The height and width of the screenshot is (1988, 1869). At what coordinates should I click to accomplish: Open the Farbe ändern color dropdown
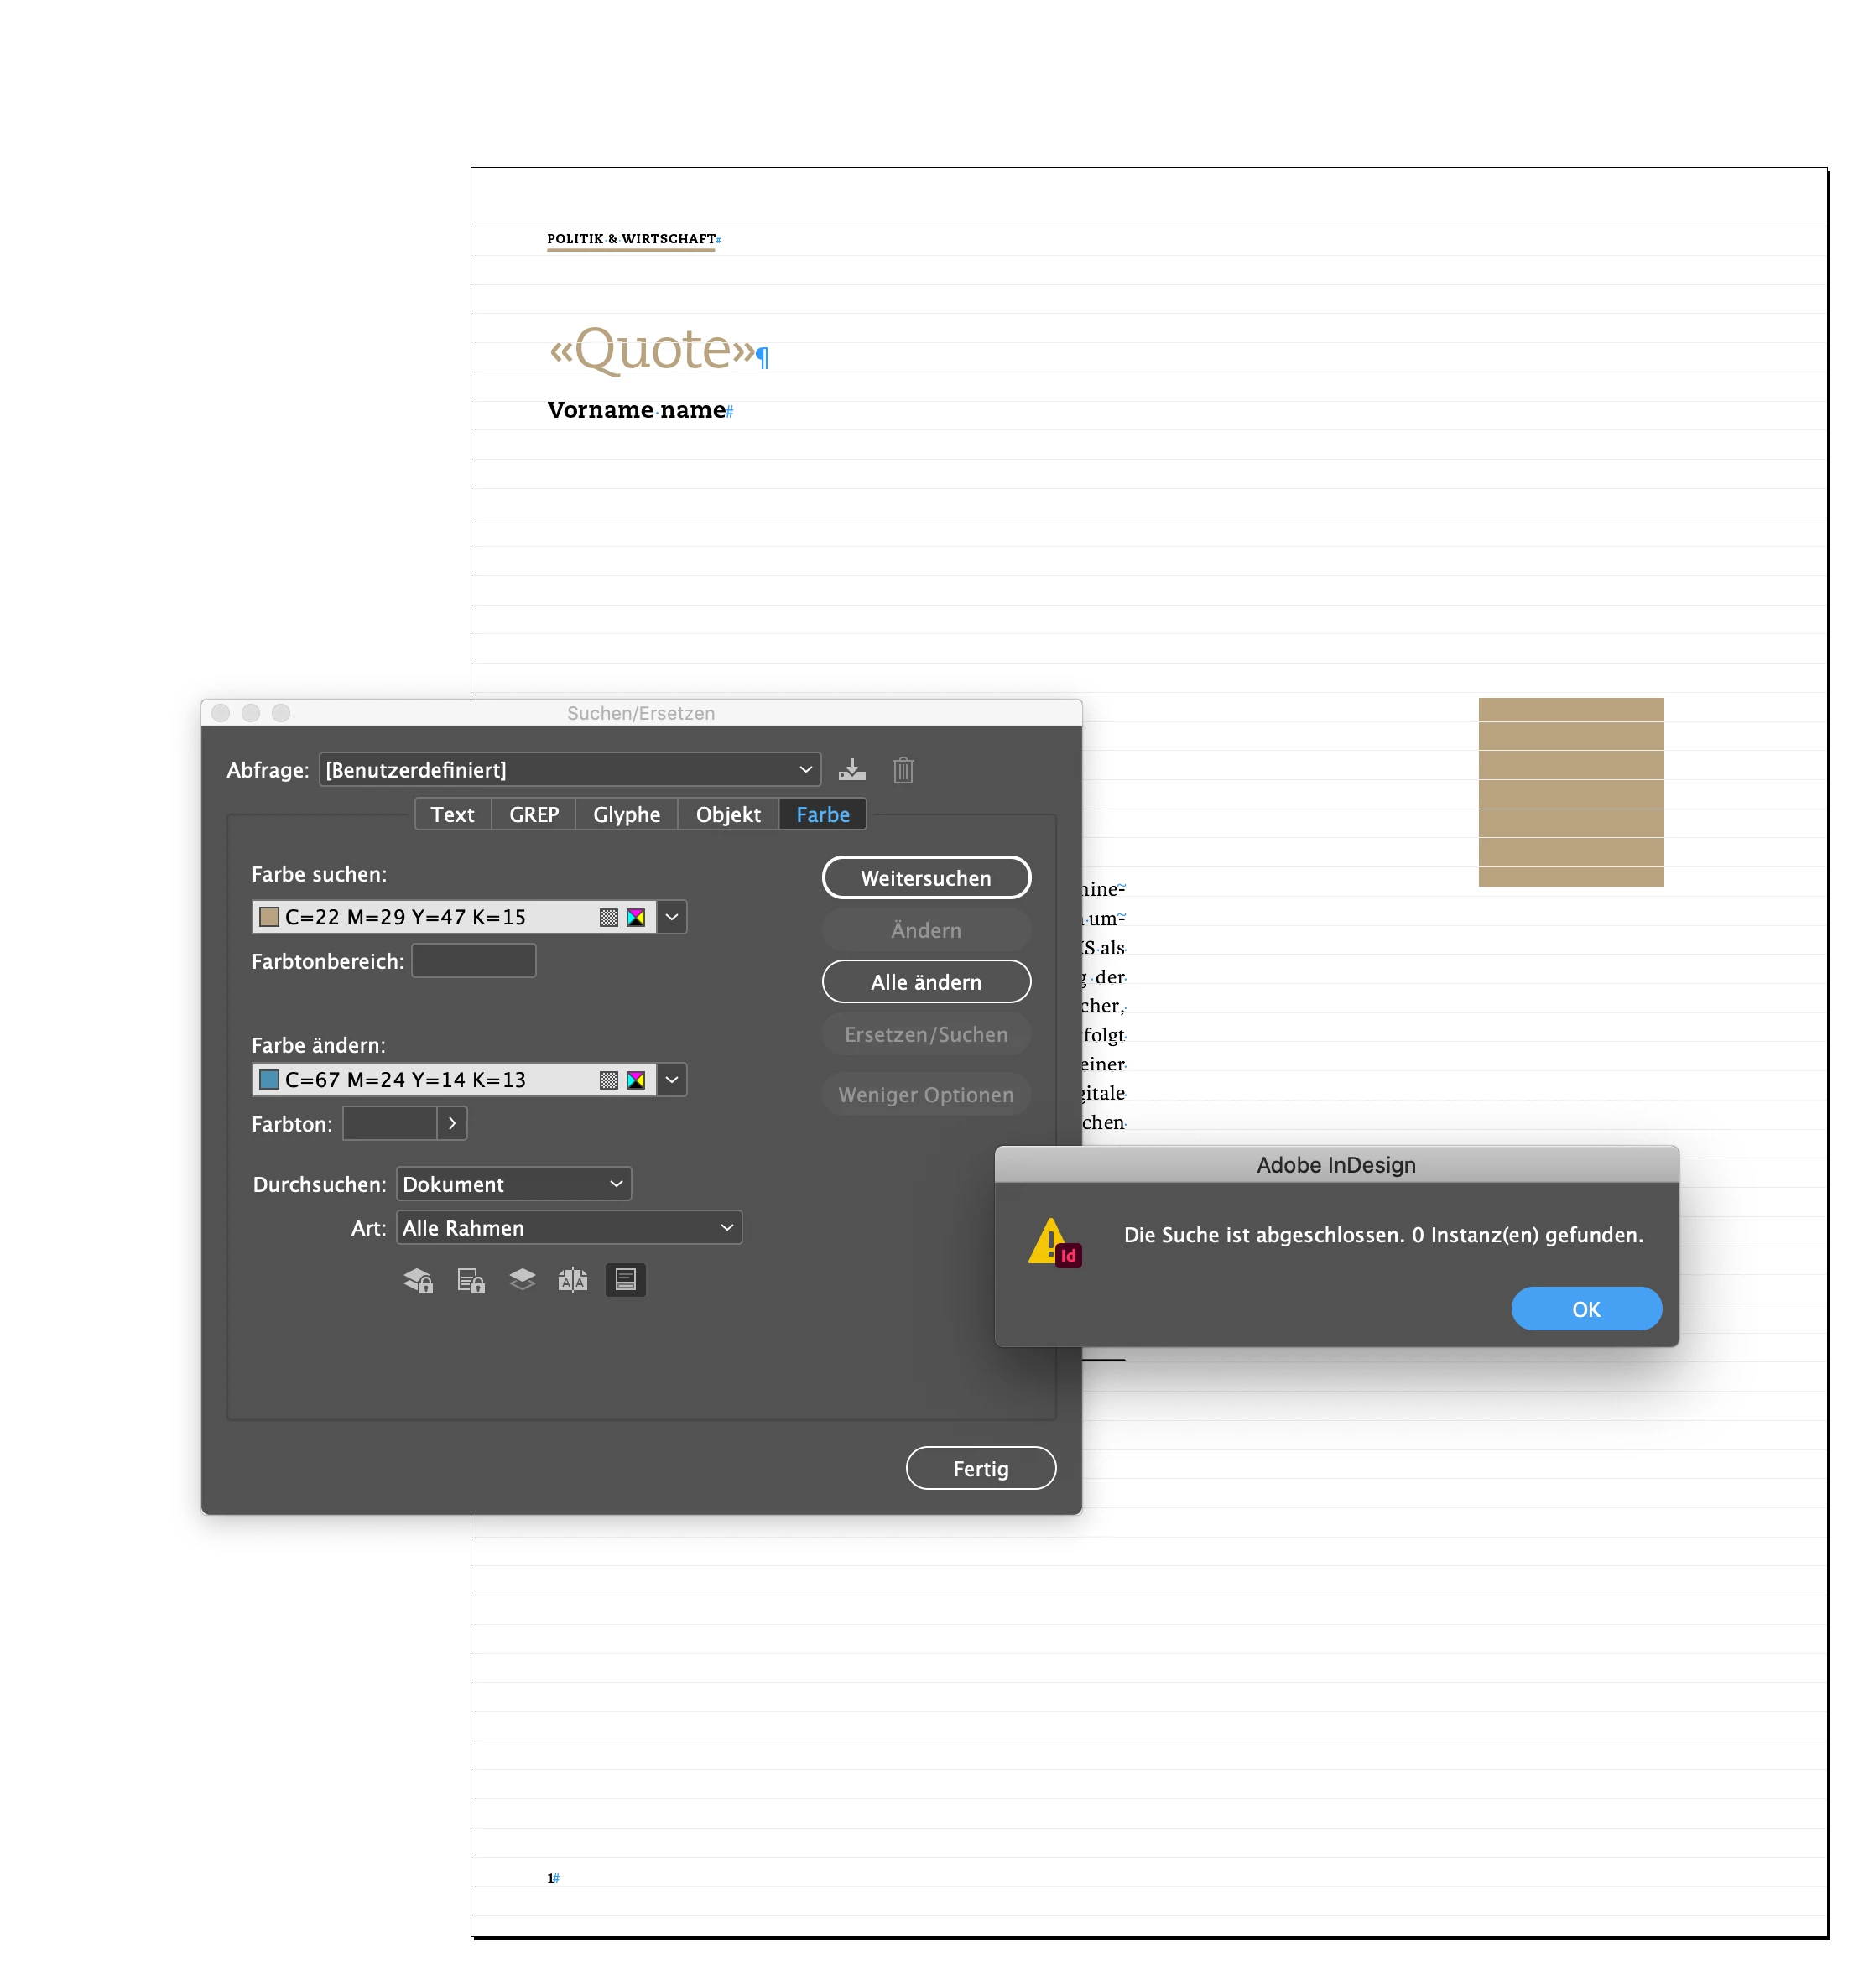672,1080
